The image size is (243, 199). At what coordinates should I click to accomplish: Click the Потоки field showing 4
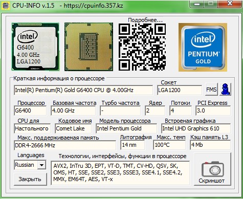coord(181,110)
